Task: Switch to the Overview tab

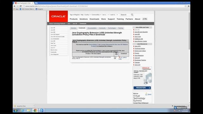Action: pos(73,28)
